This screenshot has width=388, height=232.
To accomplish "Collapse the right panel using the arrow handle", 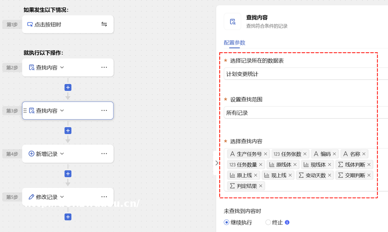I will coord(216,163).
